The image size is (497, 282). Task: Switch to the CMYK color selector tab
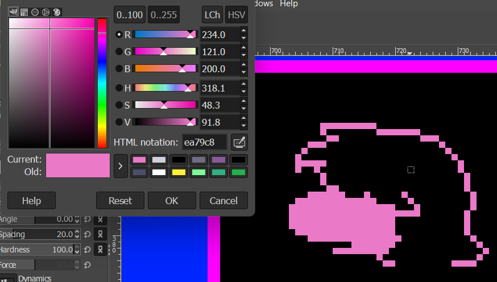(x=24, y=13)
